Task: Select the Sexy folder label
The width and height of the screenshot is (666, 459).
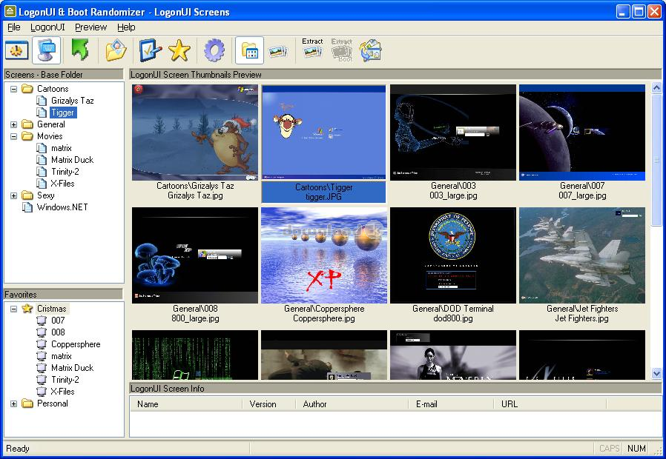Action: coord(45,195)
